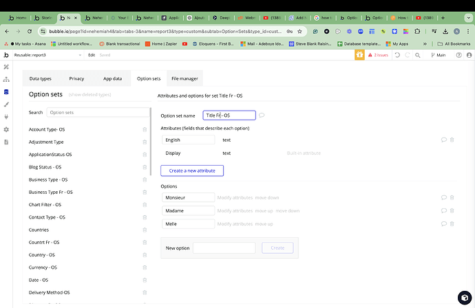Delete the Account Type- OS option set
Screen dimensions: 475x308
[145, 129]
